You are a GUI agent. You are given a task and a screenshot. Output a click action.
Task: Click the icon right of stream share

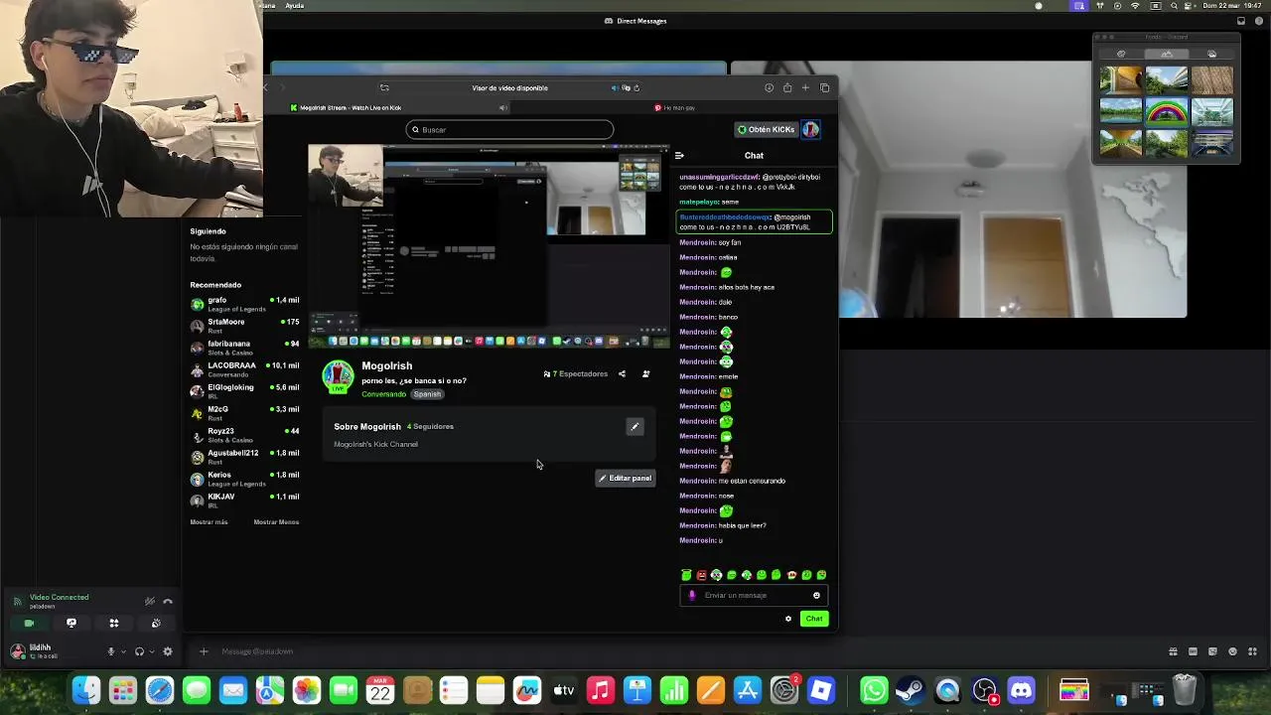pos(645,374)
